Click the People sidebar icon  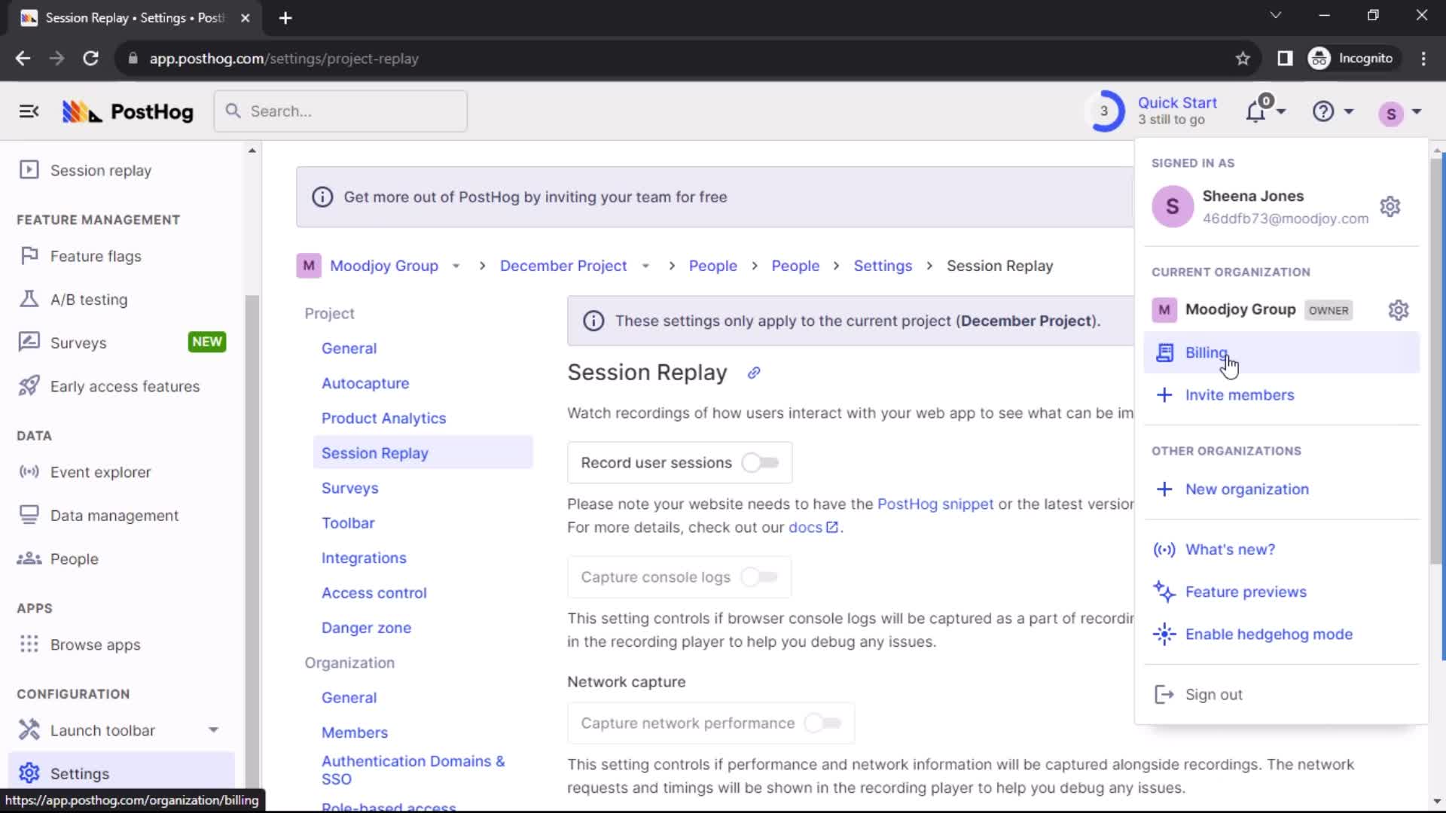[28, 559]
